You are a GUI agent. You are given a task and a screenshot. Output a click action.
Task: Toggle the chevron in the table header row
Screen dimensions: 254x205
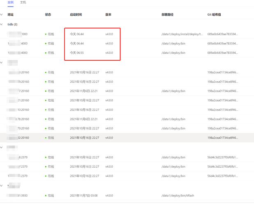click(x=1, y=14)
